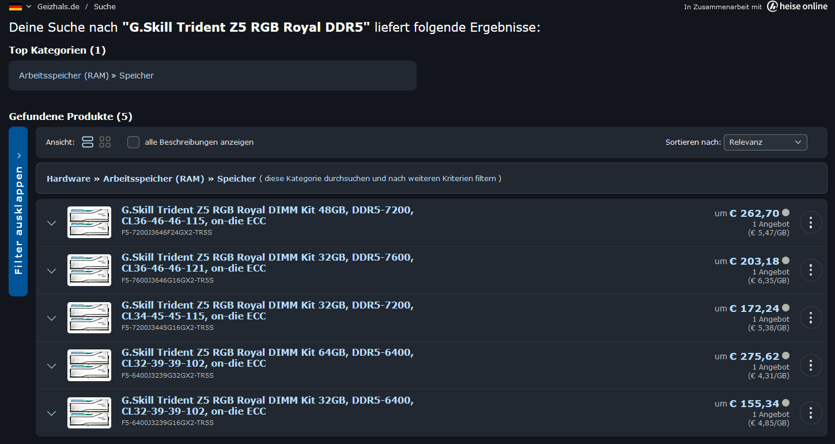Enable alle Beschreibungen anzeigen checkbox
The height and width of the screenshot is (444, 835).
pyautogui.click(x=133, y=142)
